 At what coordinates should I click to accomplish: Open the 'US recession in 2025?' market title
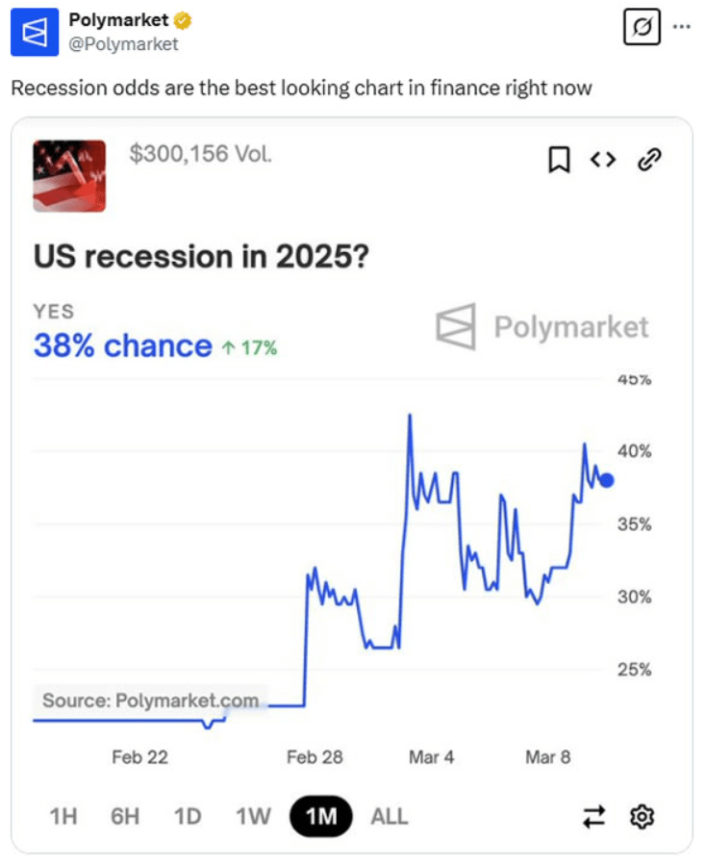point(201,257)
